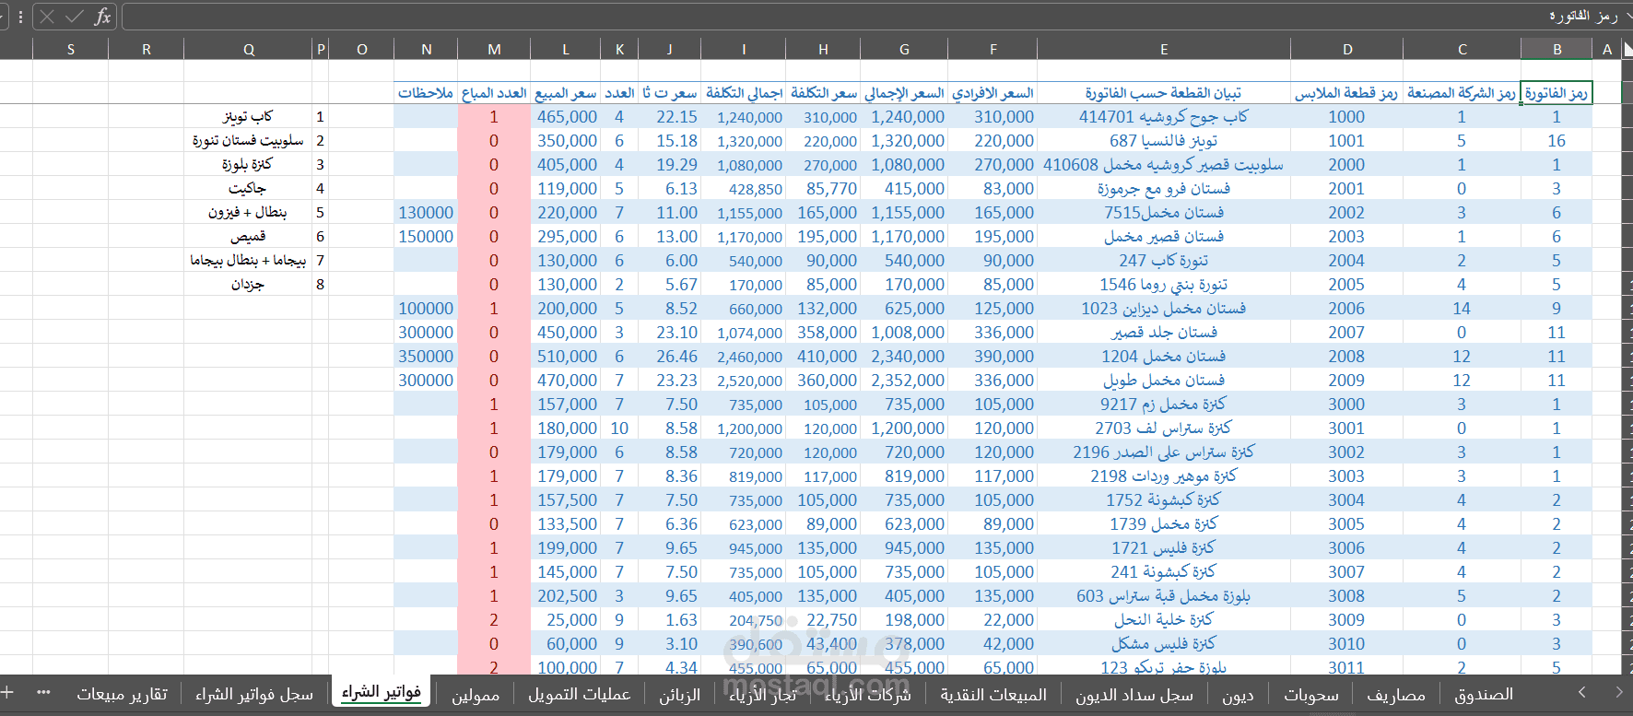This screenshot has width=1633, height=716.
Task: Open the شركات الأزياء sheet tab
Action: [x=867, y=694]
